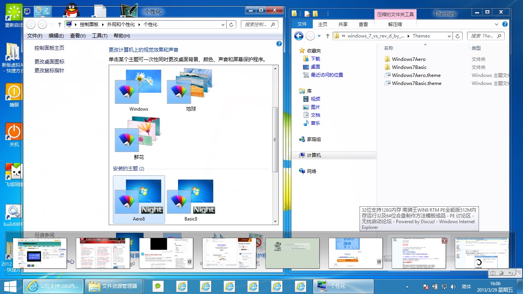This screenshot has height=294, width=523.
Task: Click the 简体 input method indicator
Action: pos(466,286)
